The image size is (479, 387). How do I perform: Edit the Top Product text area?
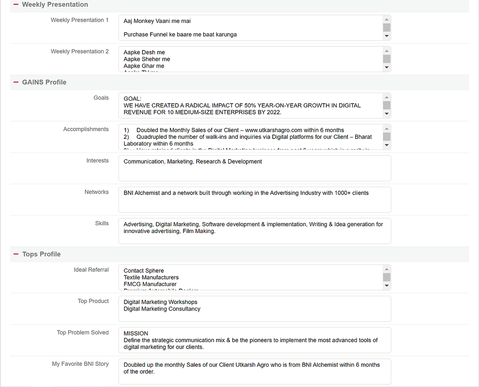tap(255, 309)
